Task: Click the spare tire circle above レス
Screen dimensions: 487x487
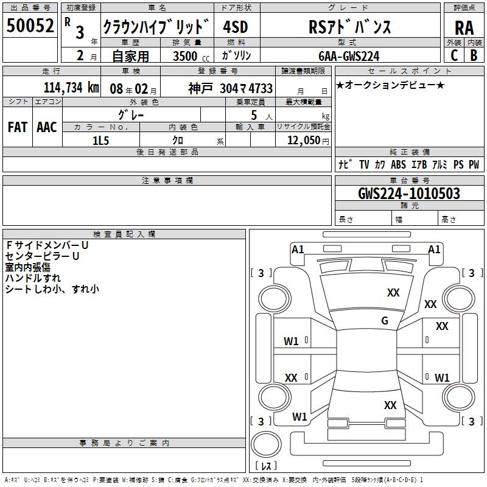Action: click(x=266, y=444)
